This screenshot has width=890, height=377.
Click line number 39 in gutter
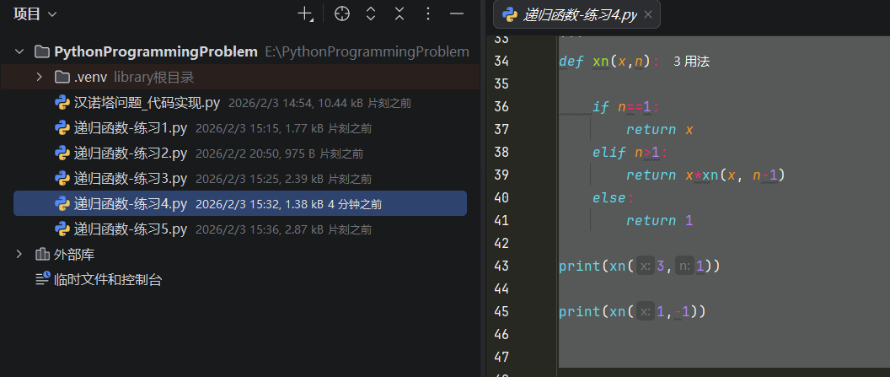coord(501,175)
